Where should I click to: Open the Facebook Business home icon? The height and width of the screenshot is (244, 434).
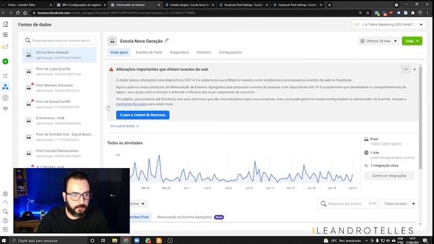[5, 24]
